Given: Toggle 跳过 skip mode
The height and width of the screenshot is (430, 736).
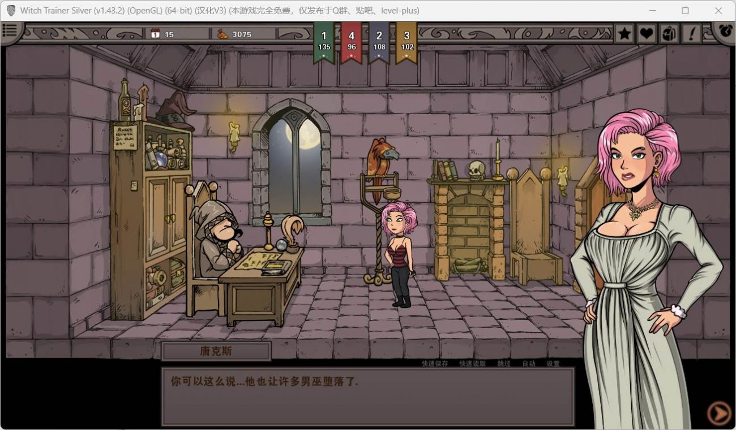Looking at the screenshot, I should pyautogui.click(x=503, y=364).
